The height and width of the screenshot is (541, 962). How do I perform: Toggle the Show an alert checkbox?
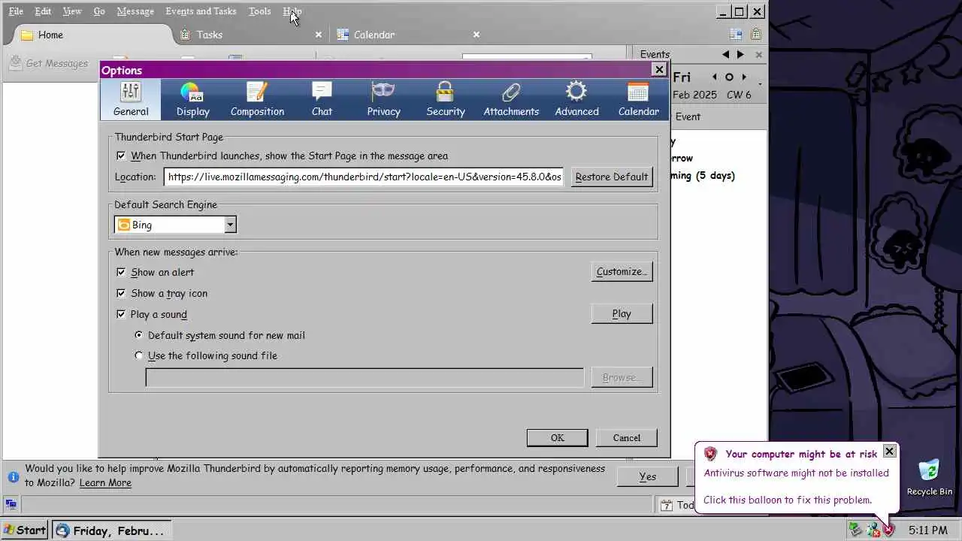pos(121,272)
